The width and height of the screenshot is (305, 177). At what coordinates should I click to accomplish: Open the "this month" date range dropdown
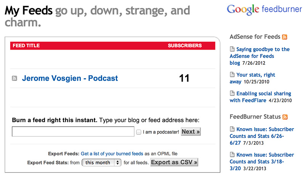[x=101, y=163]
